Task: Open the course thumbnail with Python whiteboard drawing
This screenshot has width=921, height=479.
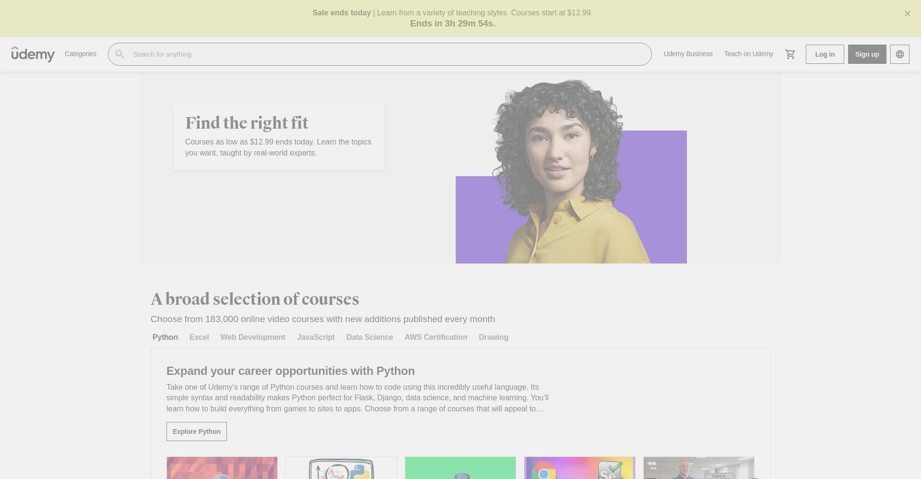Action: [341, 468]
